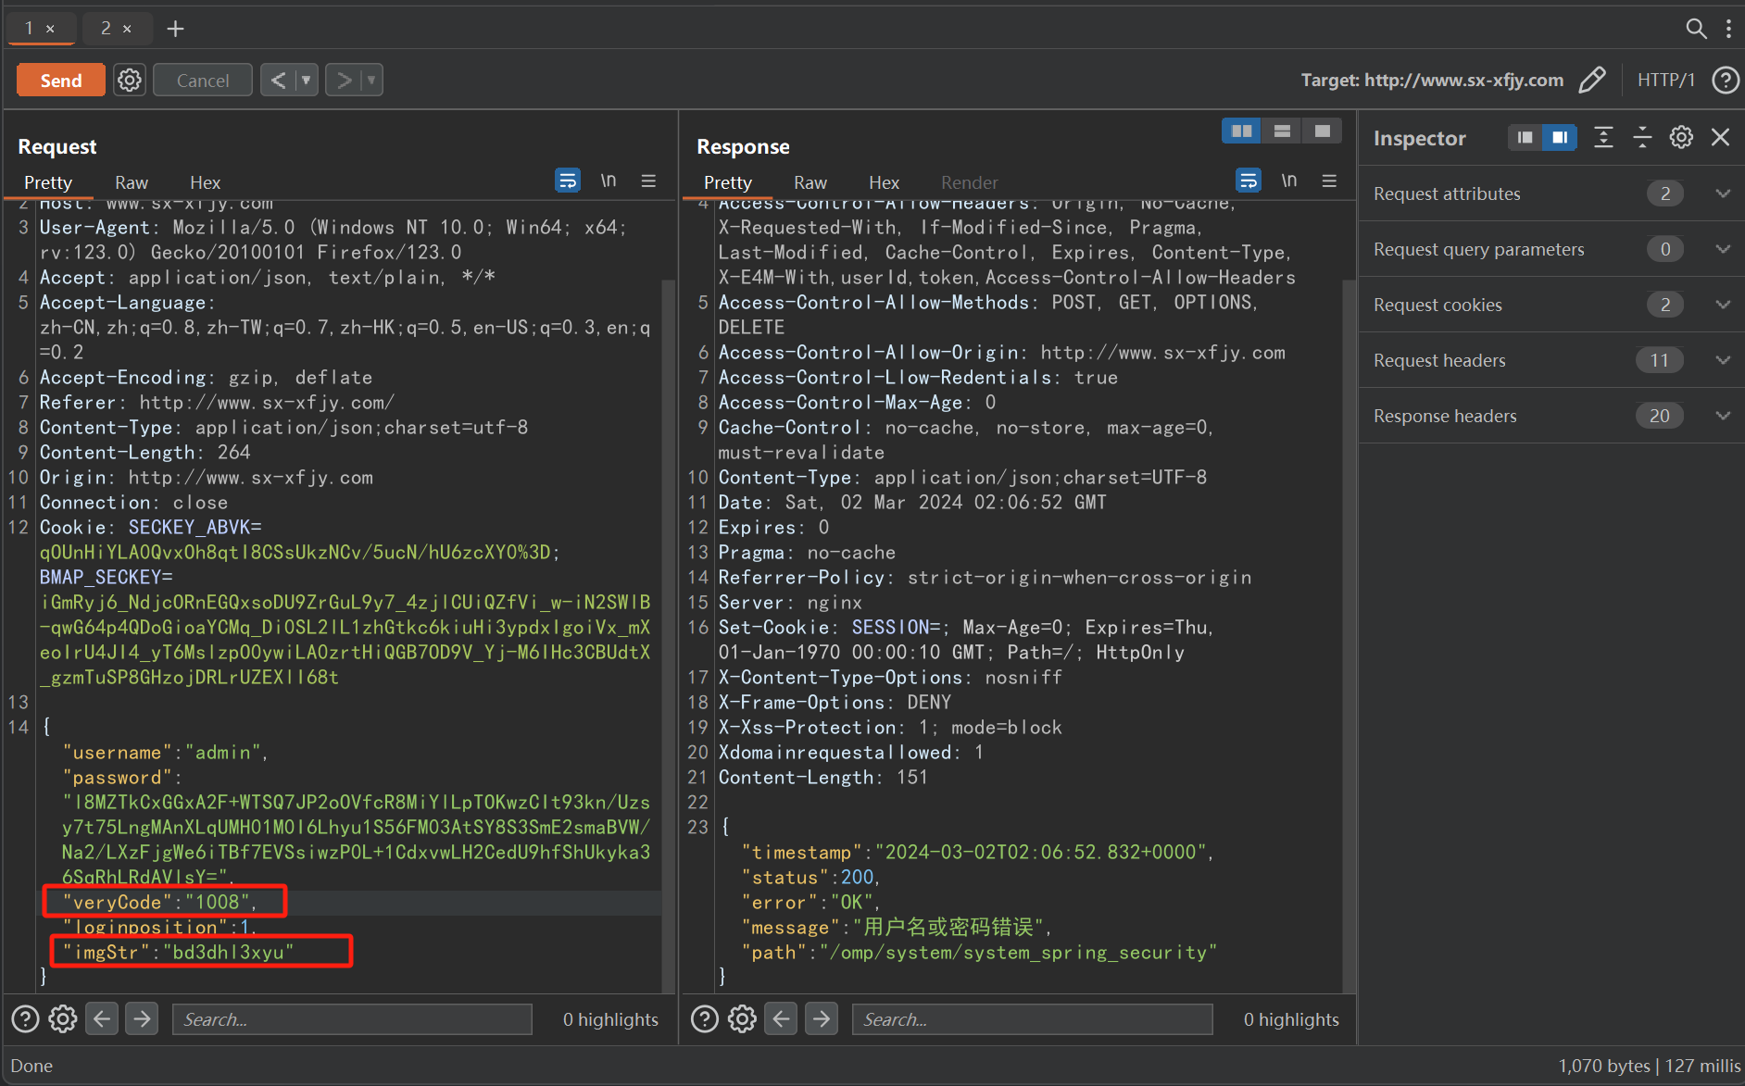The height and width of the screenshot is (1086, 1745).
Task: Open Response pane hamburger menu
Action: pos(1329,181)
